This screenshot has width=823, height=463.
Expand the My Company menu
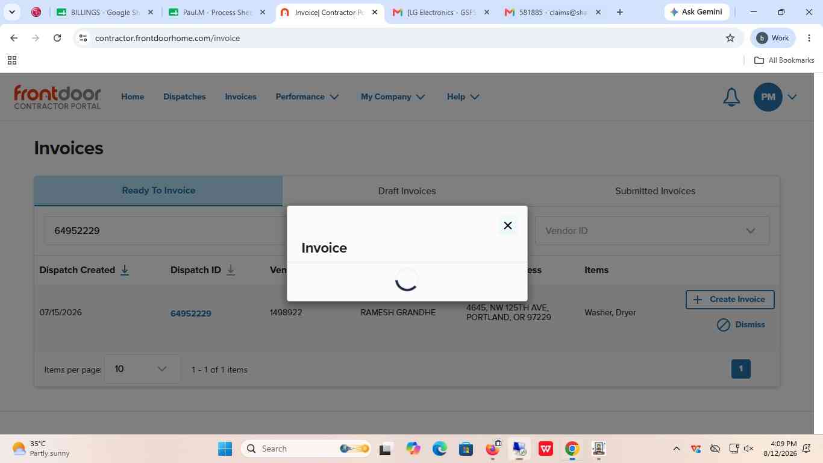(x=393, y=96)
